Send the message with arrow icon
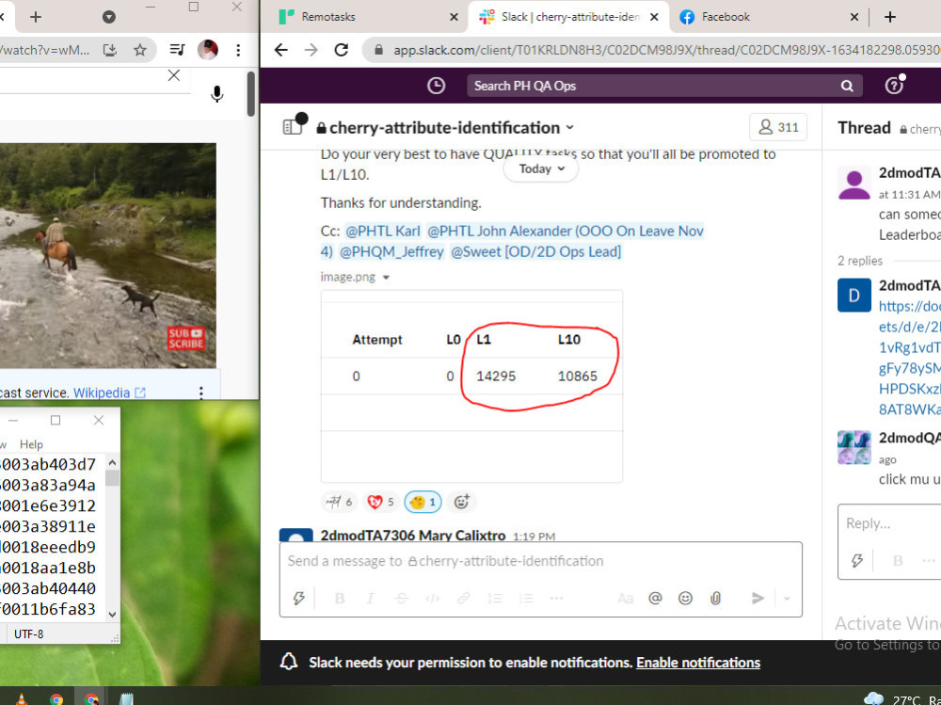 (x=758, y=598)
